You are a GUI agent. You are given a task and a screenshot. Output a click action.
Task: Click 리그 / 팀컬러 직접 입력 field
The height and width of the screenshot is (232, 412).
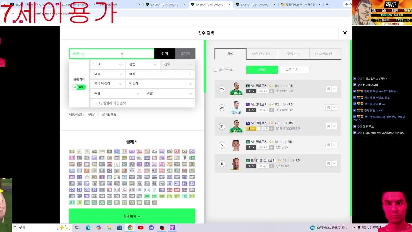[143, 103]
